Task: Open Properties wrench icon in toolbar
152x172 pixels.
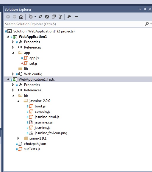Action: [69, 17]
